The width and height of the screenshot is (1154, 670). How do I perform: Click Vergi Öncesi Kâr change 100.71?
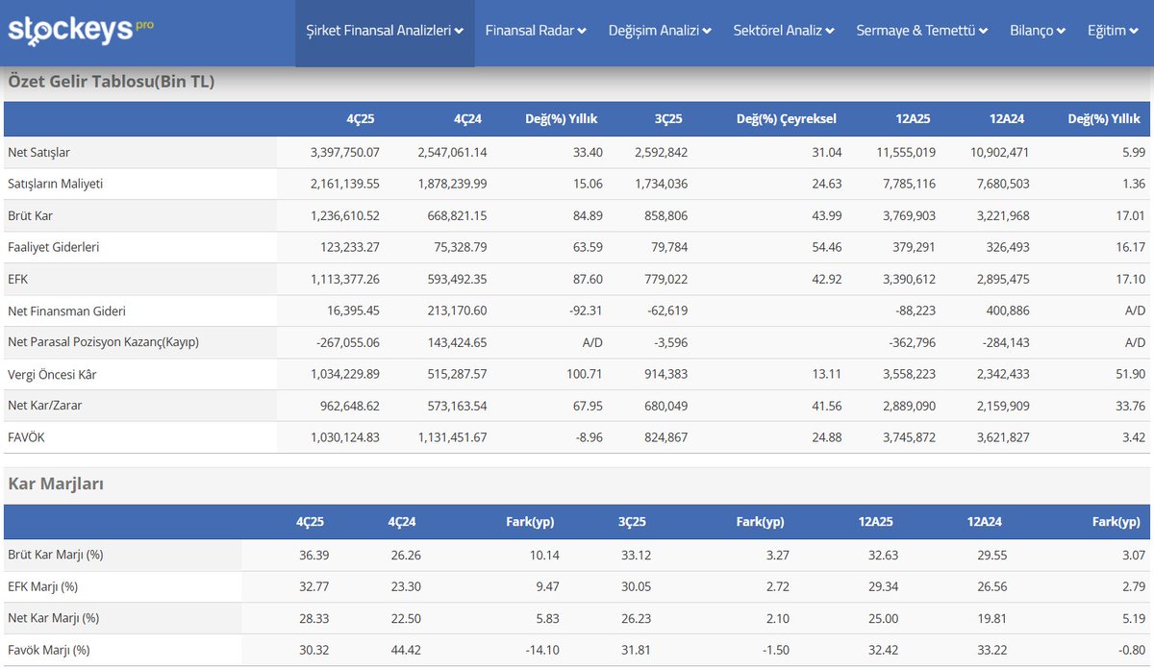(584, 374)
